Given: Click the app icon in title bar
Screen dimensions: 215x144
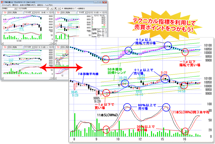Looking at the screenshot, I should point(2,2).
